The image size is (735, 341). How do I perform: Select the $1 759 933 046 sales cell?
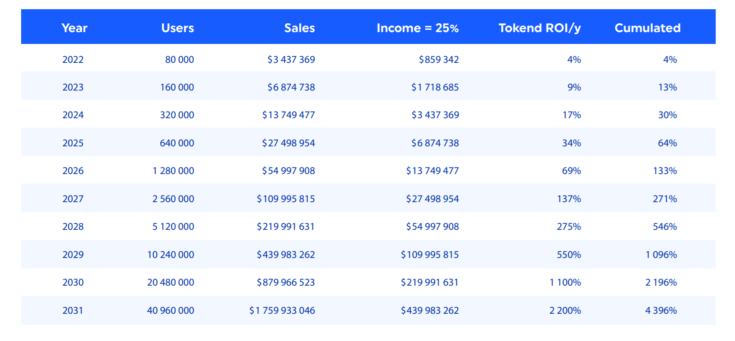[x=282, y=310]
